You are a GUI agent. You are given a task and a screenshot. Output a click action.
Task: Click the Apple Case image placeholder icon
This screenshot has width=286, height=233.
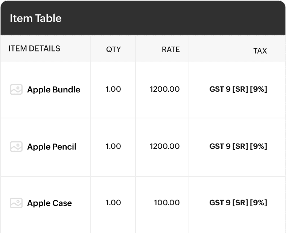(16, 203)
